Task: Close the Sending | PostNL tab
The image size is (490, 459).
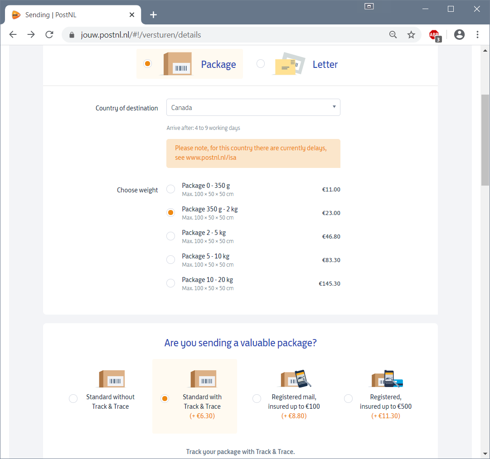Action: pyautogui.click(x=132, y=15)
